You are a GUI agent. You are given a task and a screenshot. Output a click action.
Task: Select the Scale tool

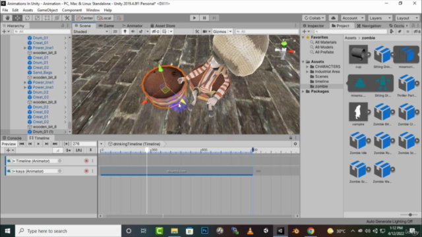click(x=37, y=18)
